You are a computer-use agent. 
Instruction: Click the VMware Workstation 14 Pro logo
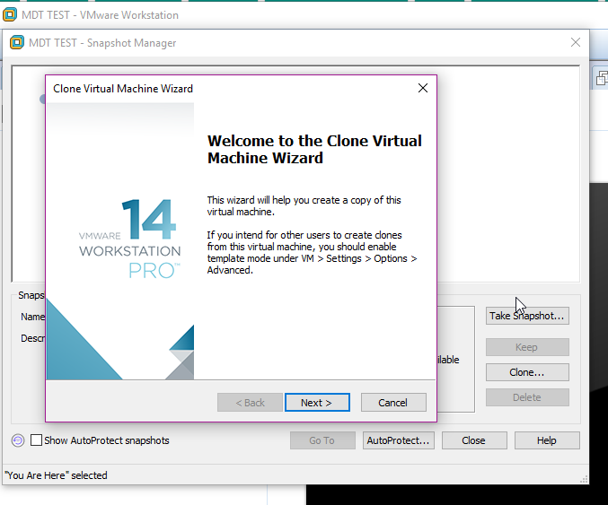[x=129, y=239]
